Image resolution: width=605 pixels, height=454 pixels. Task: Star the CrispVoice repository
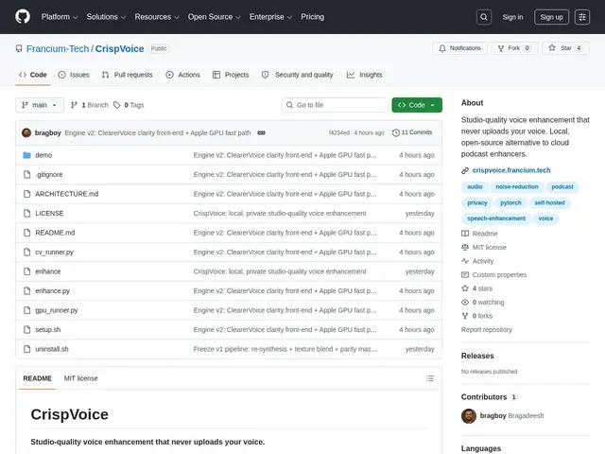tap(565, 48)
